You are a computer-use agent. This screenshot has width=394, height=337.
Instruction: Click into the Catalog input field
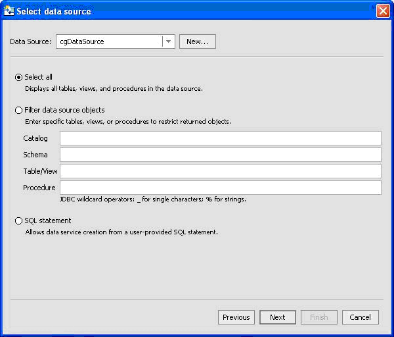221,138
